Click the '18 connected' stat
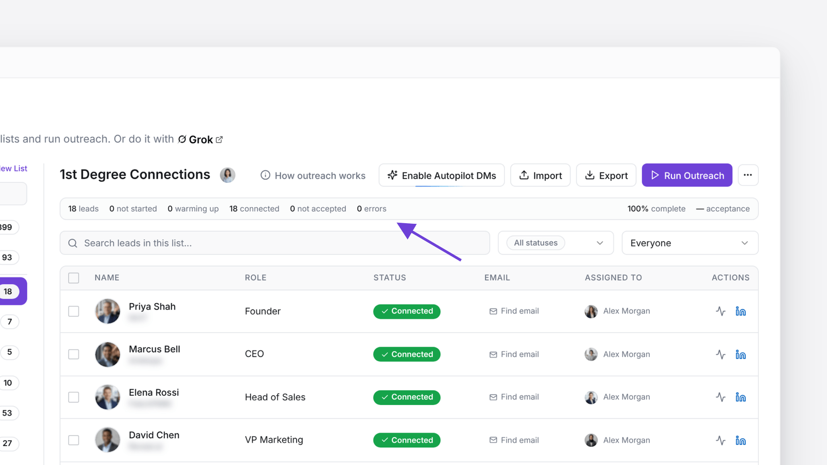827x465 pixels. (x=254, y=209)
